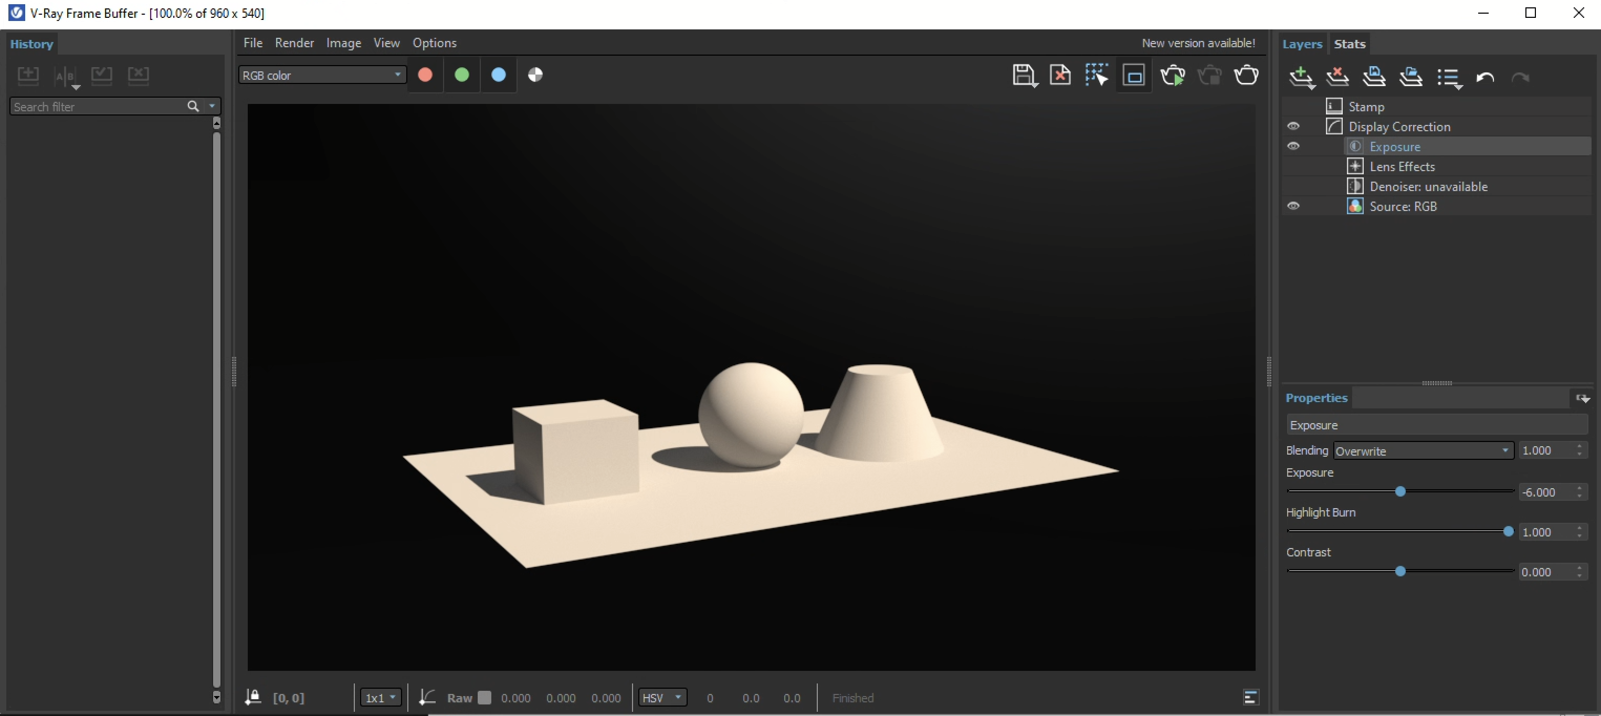Enable the Stamp layer visibility
Screen dimensions: 1601x716
click(x=1293, y=106)
